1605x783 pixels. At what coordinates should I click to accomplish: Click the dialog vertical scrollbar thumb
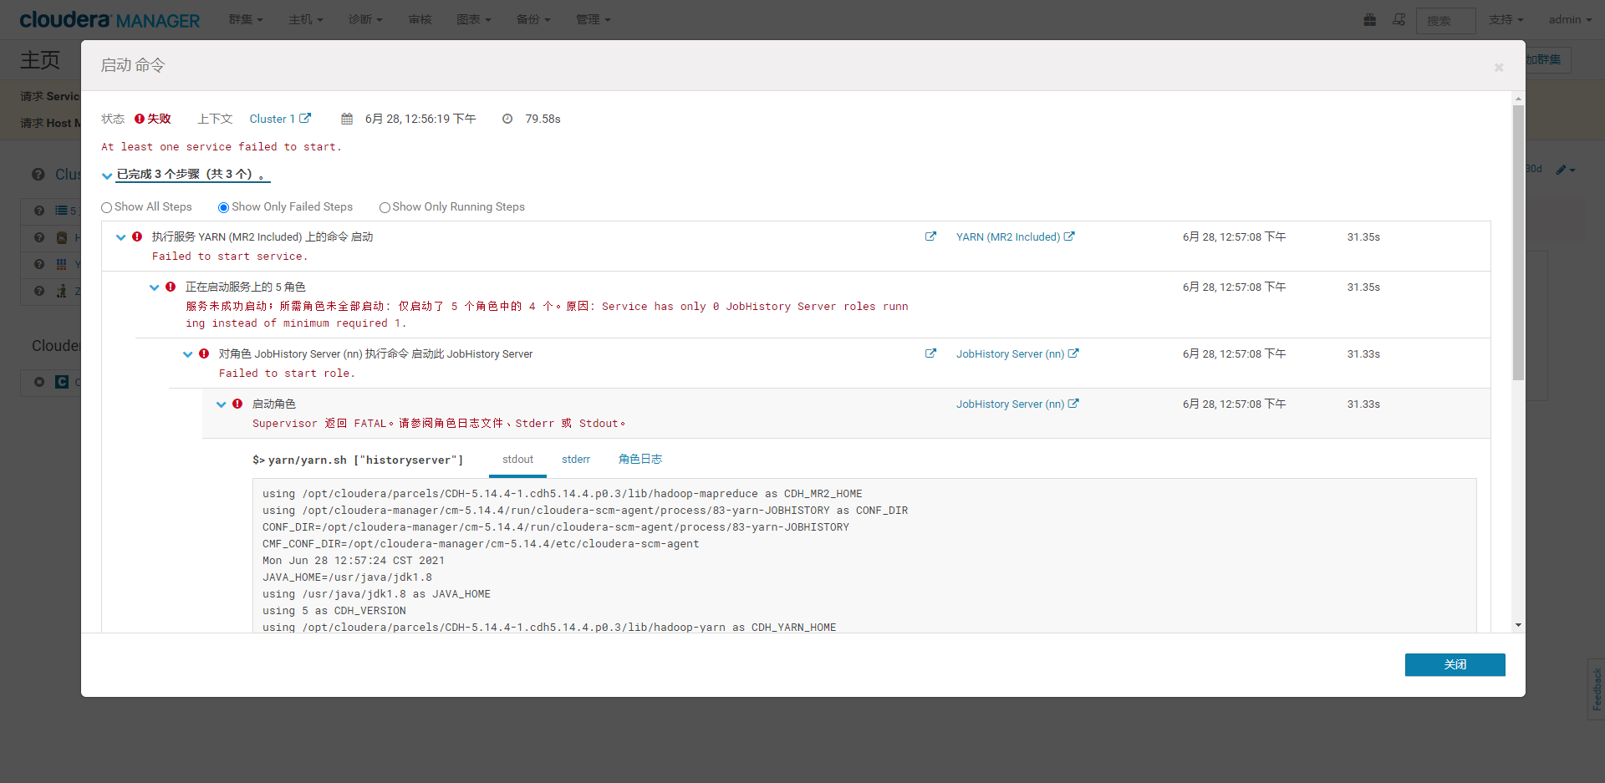tap(1518, 242)
